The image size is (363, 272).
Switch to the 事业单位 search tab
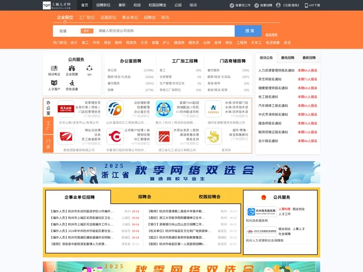coord(130,17)
